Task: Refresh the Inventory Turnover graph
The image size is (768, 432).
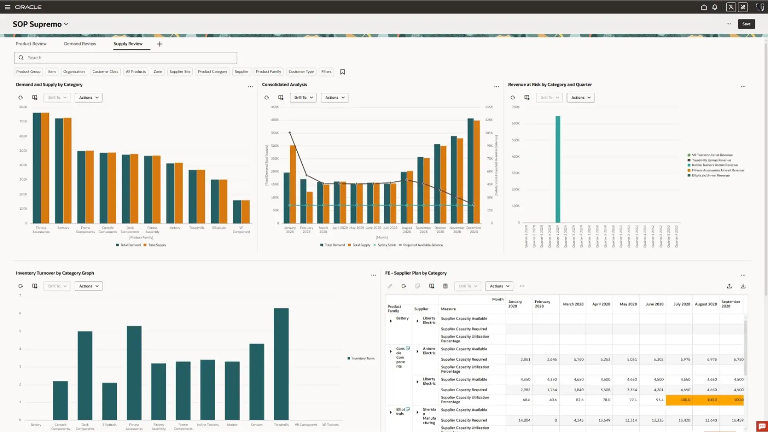Action: click(x=20, y=286)
